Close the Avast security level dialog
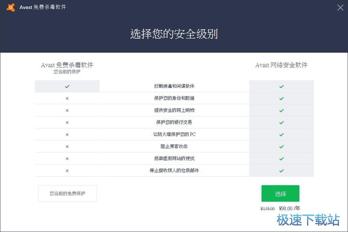Screen dimensions: 348x232 [340, 8]
